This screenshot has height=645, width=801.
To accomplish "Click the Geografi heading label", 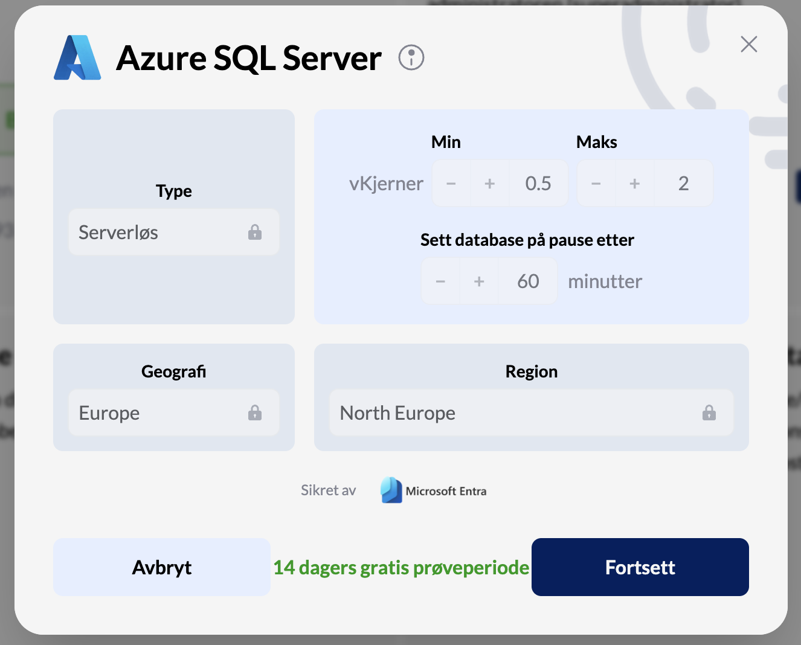I will (x=174, y=371).
